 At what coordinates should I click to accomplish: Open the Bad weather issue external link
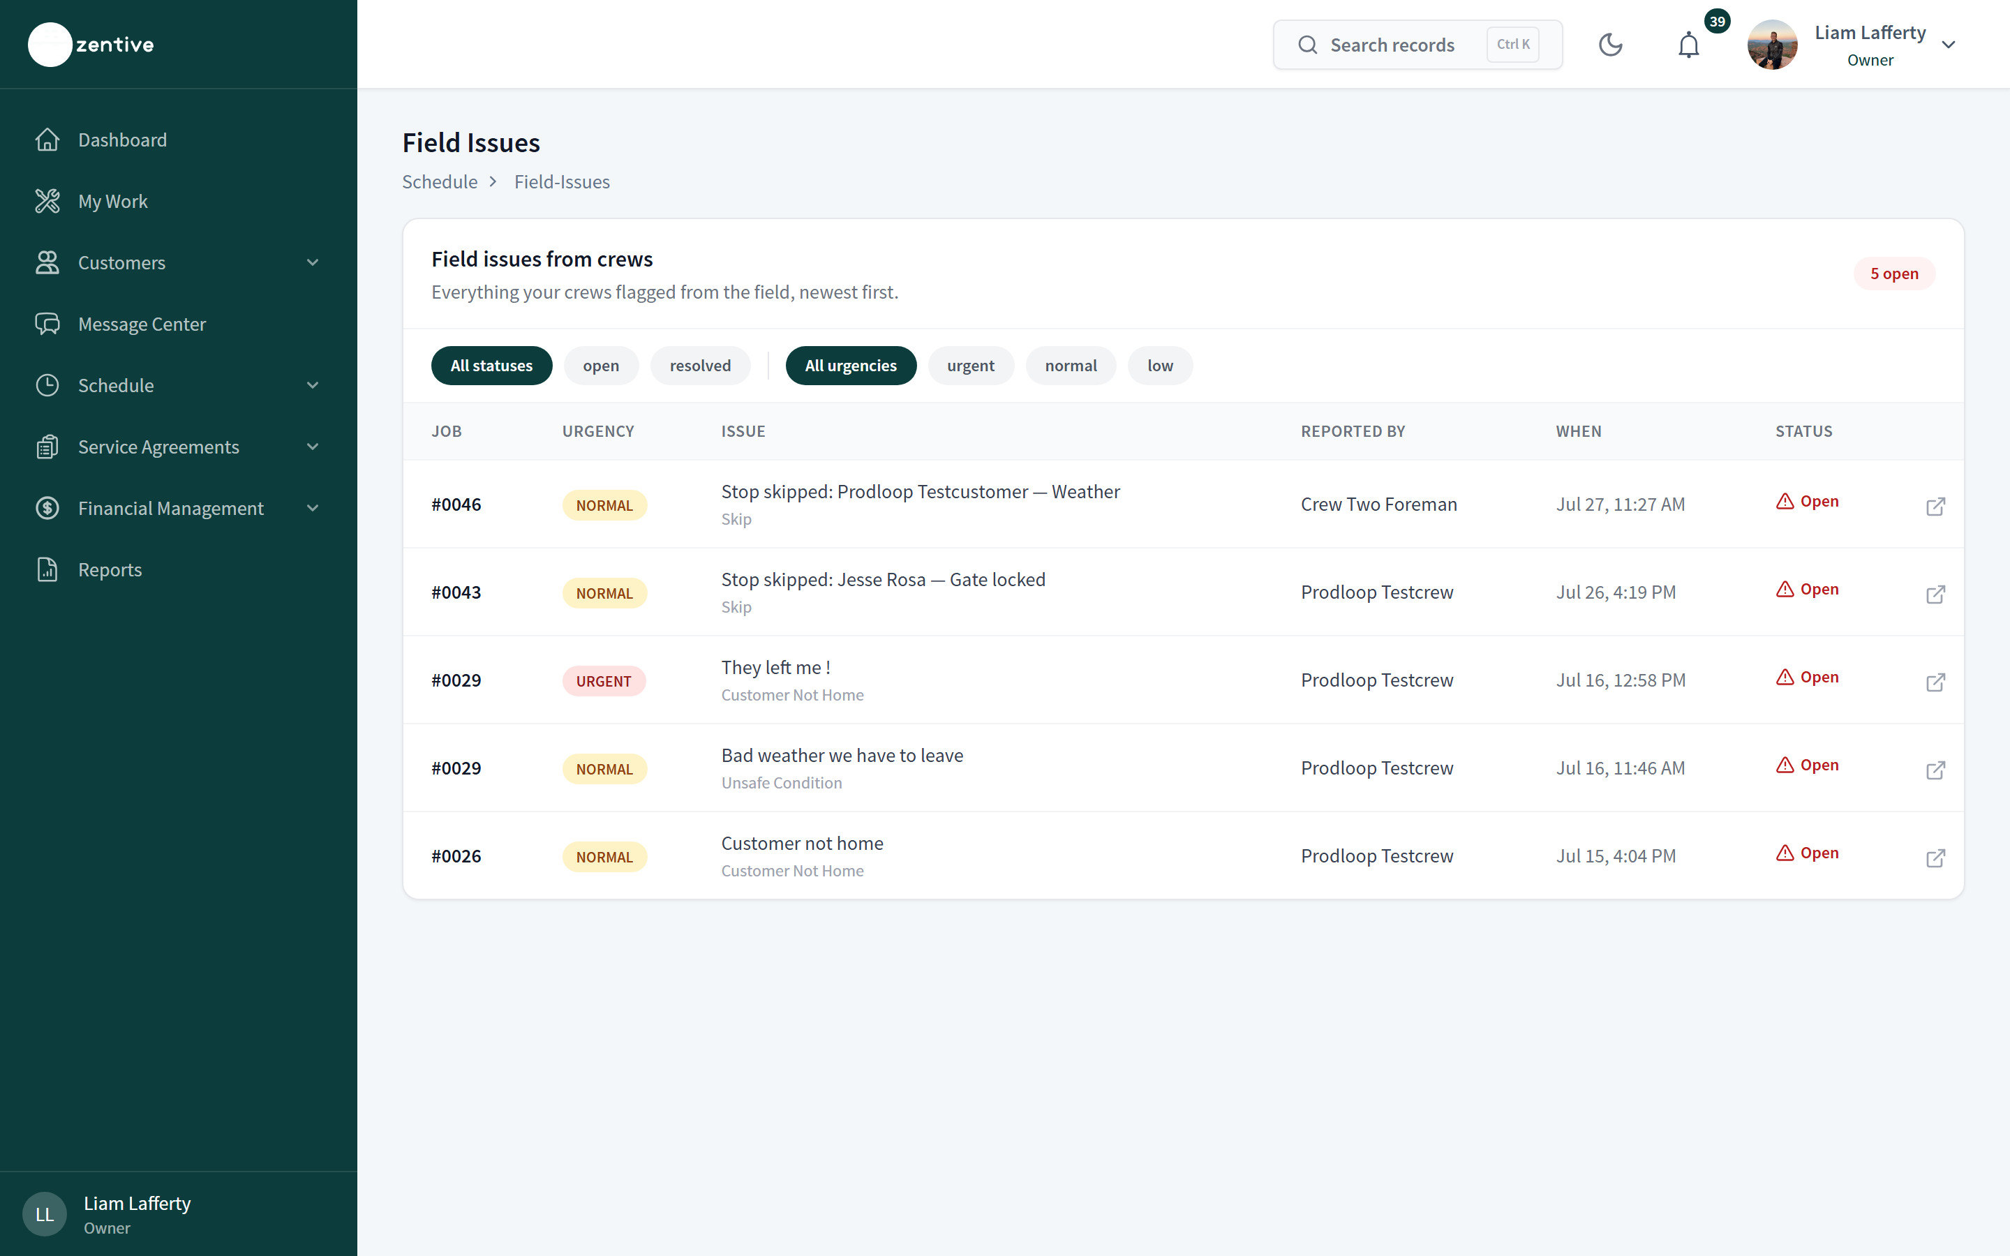tap(1935, 770)
